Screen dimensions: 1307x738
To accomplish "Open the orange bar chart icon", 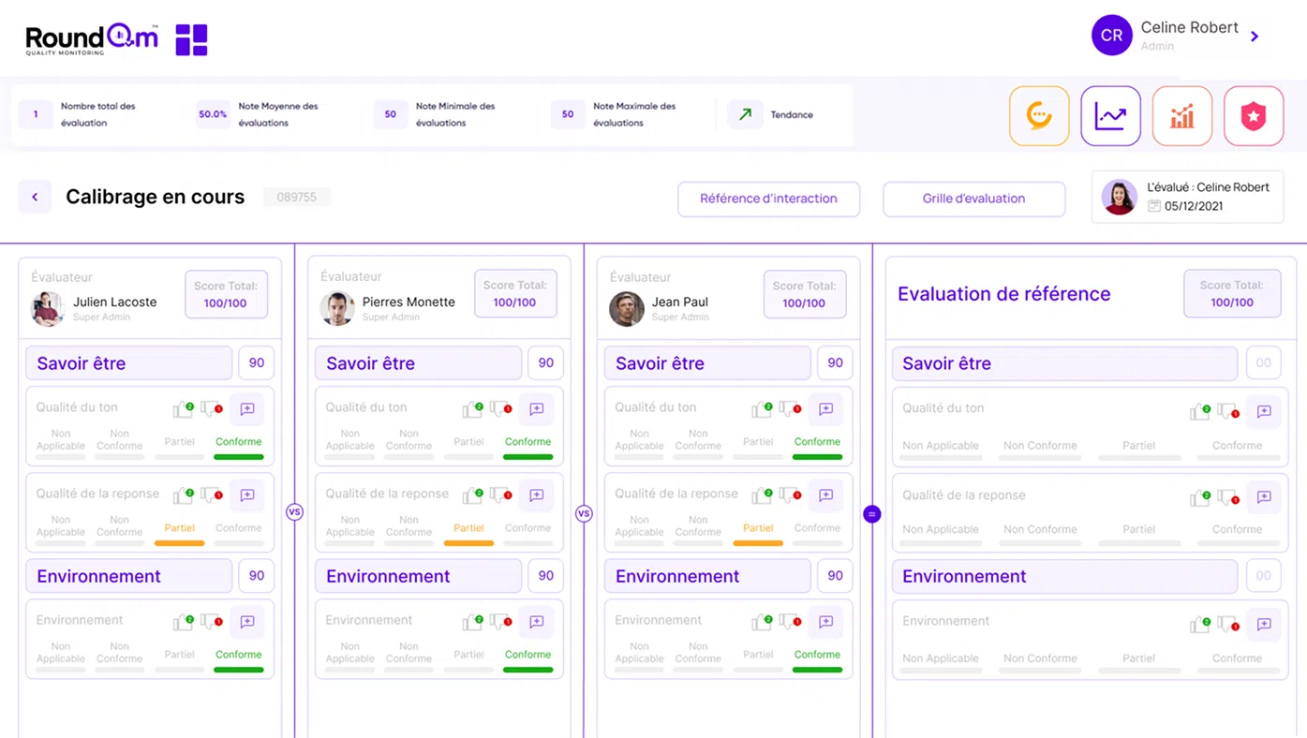I will coord(1182,116).
